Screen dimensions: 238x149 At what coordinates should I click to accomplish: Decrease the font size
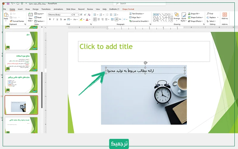pos(85,15)
